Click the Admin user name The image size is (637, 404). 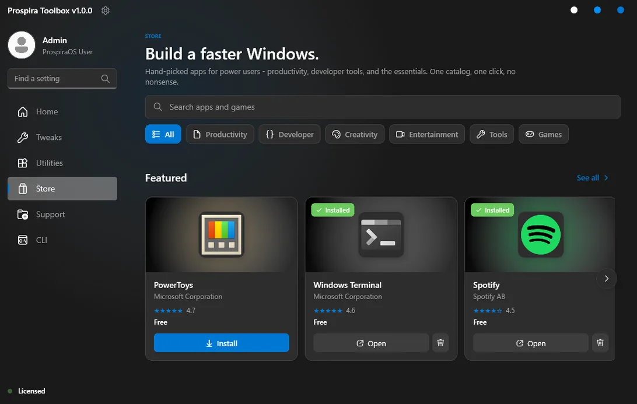click(55, 40)
